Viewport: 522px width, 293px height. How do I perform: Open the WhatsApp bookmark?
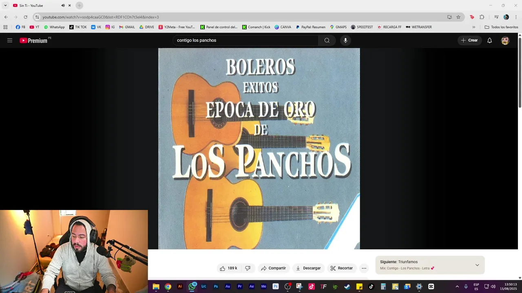[x=54, y=27]
